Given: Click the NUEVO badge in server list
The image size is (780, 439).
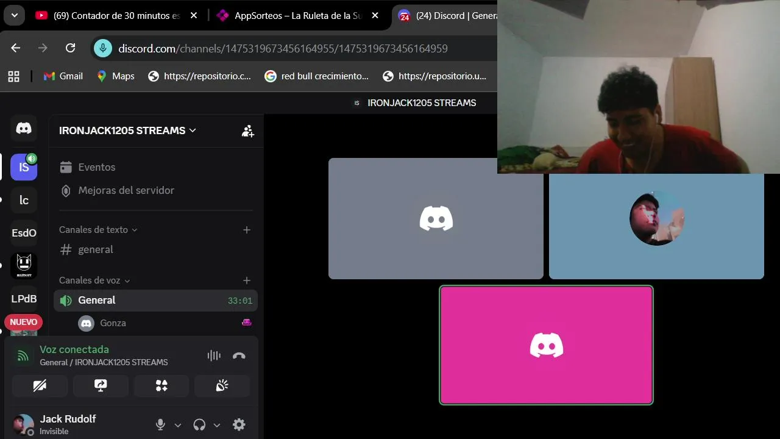Looking at the screenshot, I should [x=24, y=322].
